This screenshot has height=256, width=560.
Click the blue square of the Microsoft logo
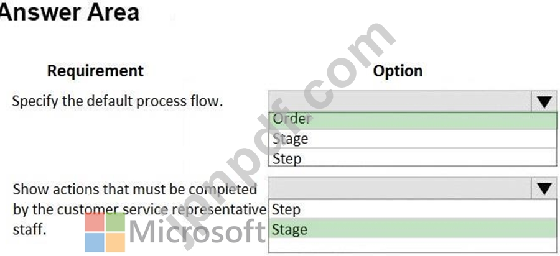click(95, 242)
